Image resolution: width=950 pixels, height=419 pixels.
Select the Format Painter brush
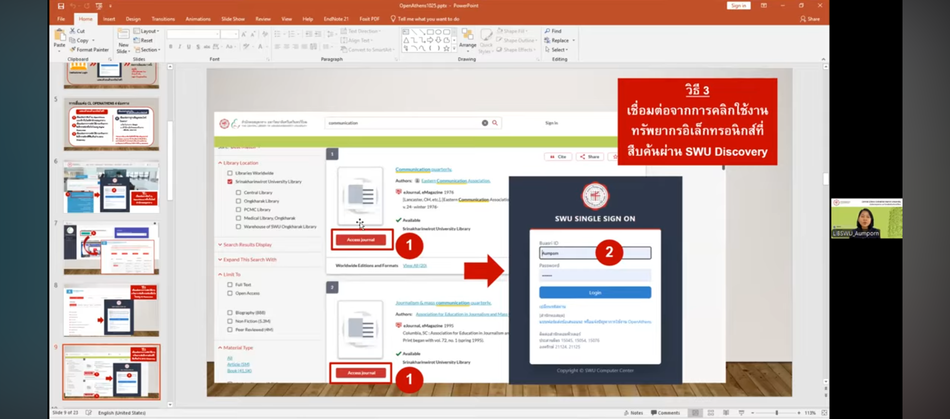click(x=89, y=50)
